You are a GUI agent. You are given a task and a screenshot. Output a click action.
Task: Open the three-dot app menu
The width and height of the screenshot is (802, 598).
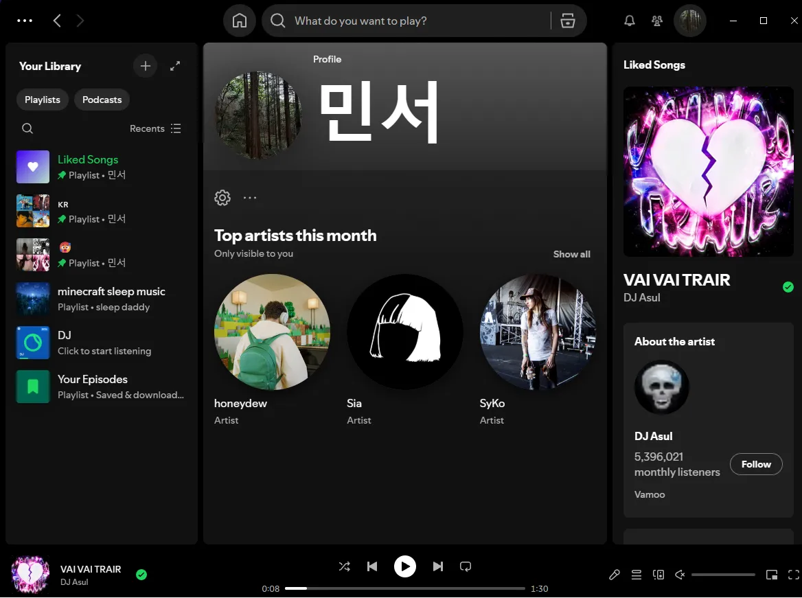25,21
